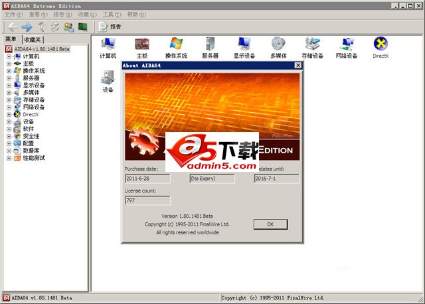Open the 收藏 menu
The image size is (425, 304).
87,15
